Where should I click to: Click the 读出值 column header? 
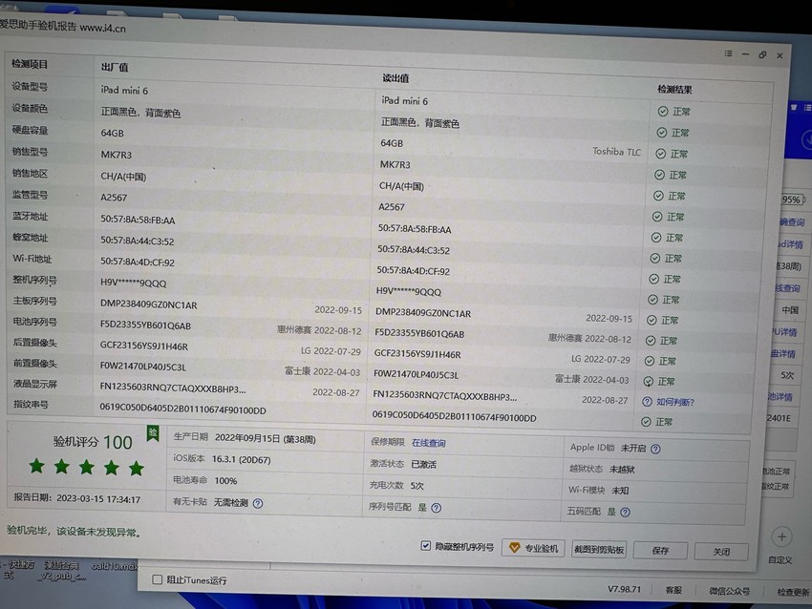point(395,78)
